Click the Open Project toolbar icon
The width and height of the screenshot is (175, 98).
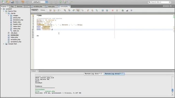pos(12,2)
